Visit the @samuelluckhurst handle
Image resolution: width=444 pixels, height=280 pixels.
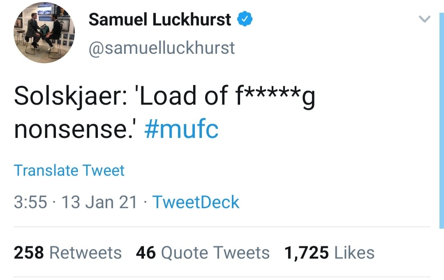tap(162, 48)
